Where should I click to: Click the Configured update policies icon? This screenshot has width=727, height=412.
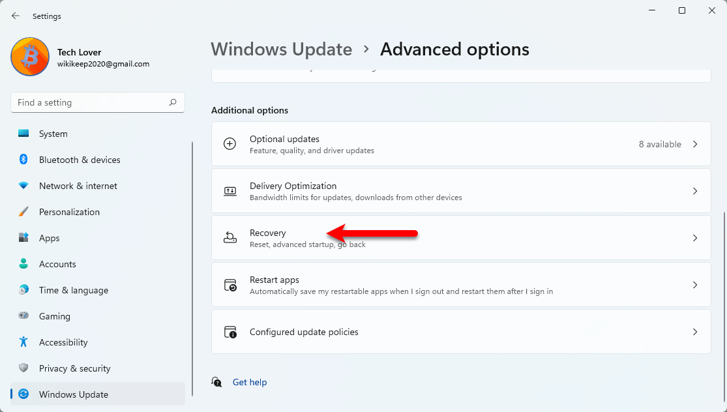230,332
